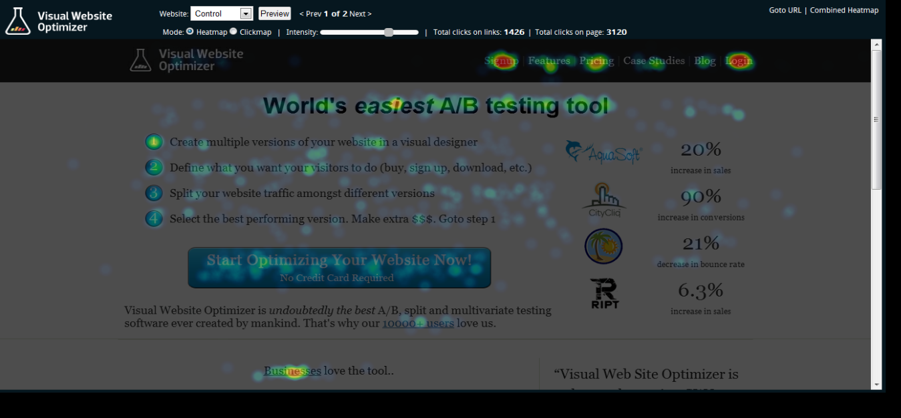Viewport: 901px width, 418px height.
Task: Go to next heatmap with Next
Action: 361,13
